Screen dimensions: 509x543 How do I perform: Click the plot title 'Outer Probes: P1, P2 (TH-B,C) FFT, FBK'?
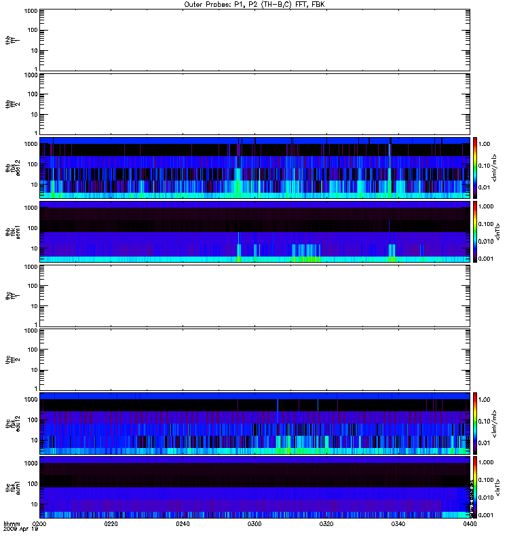click(x=254, y=5)
